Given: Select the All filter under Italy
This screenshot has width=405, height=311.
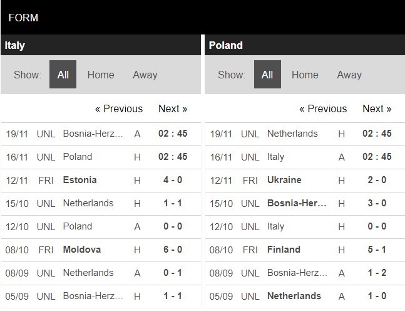Looking at the screenshot, I should click(x=63, y=75).
